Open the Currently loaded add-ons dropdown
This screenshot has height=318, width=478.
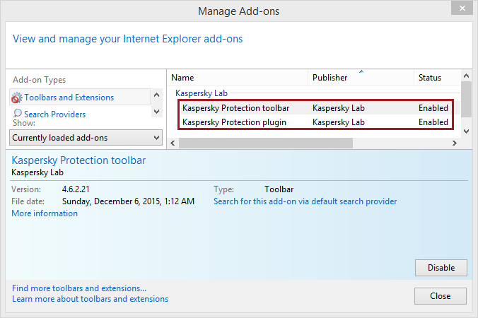[x=86, y=138]
